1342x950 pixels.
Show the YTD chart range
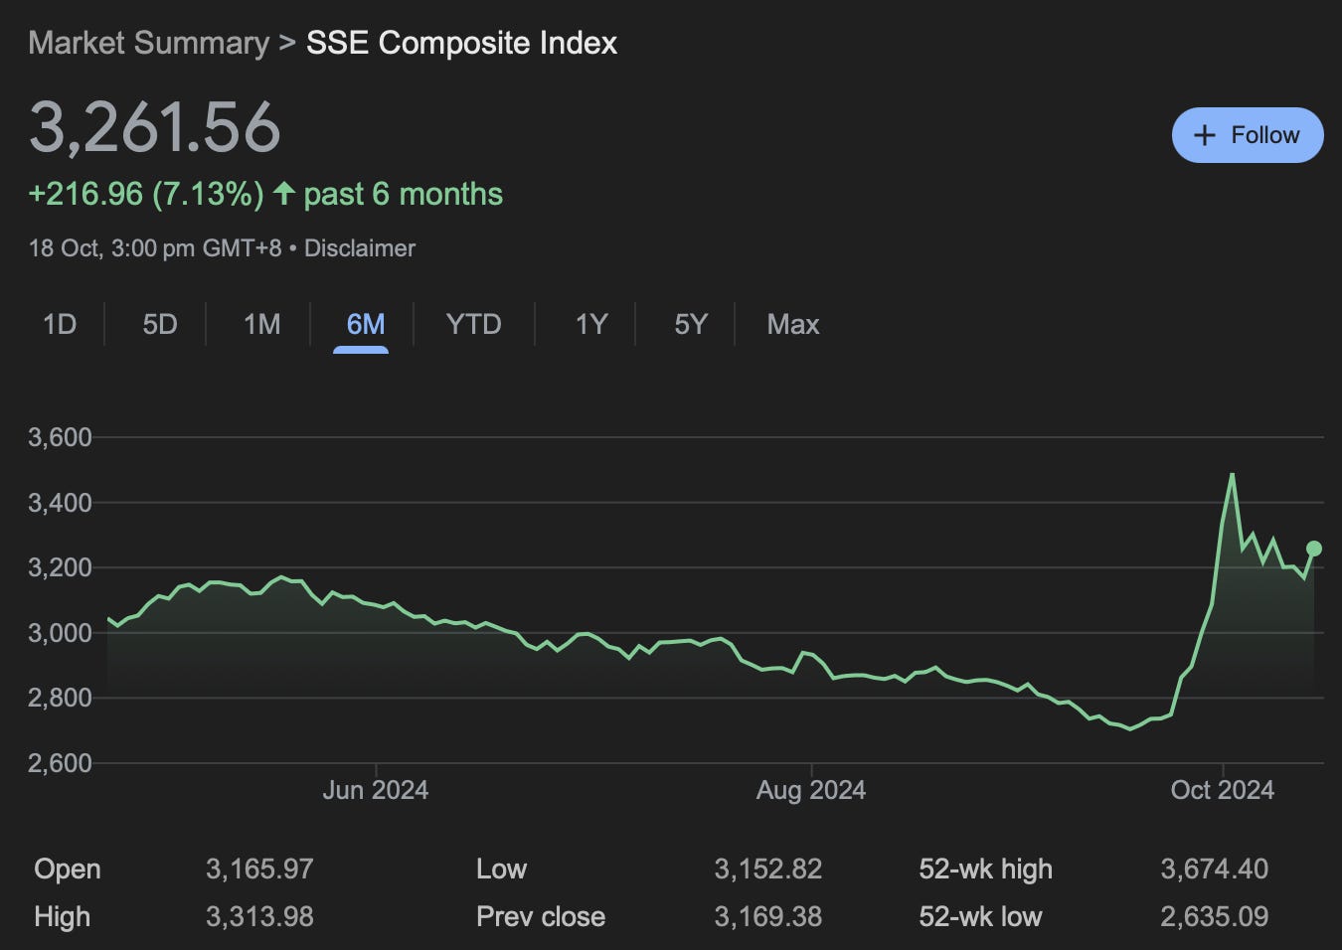point(474,325)
